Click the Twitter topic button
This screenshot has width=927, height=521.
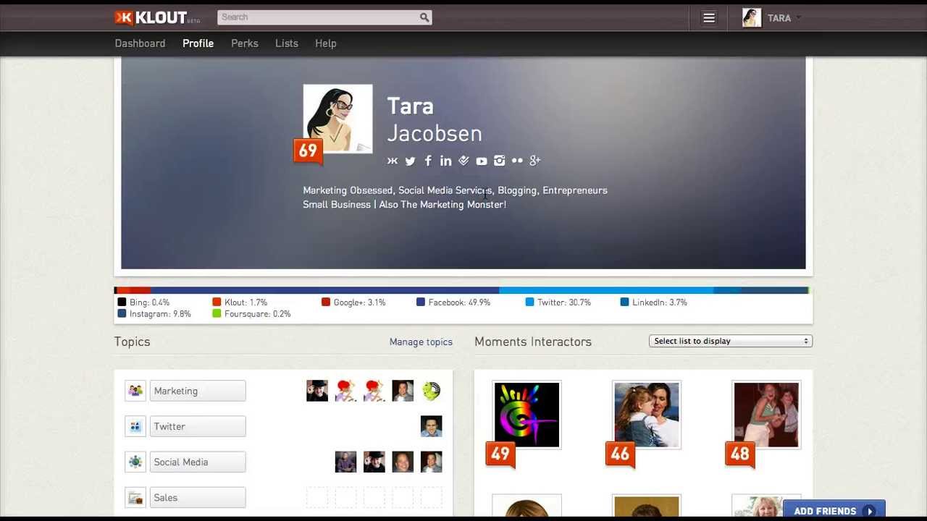198,426
